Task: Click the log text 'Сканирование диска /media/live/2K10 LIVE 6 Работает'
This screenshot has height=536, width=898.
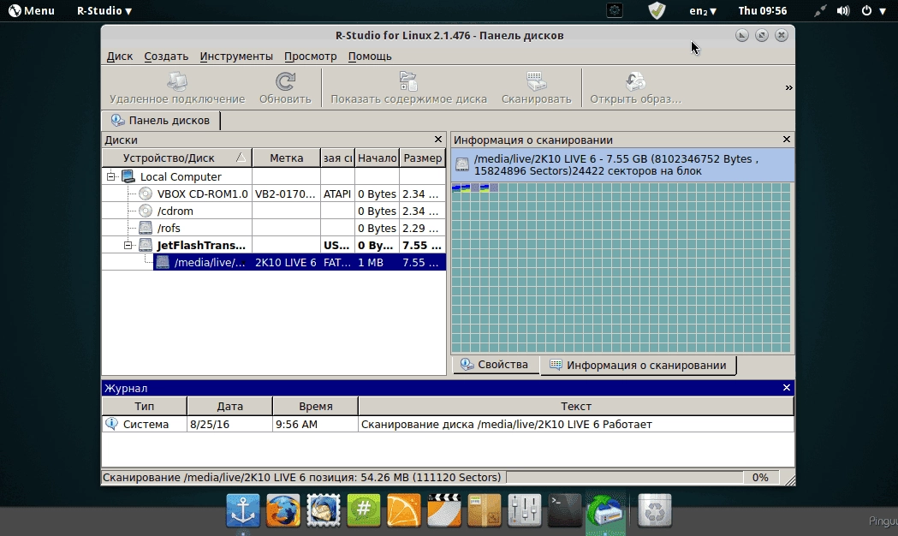Action: pos(506,425)
